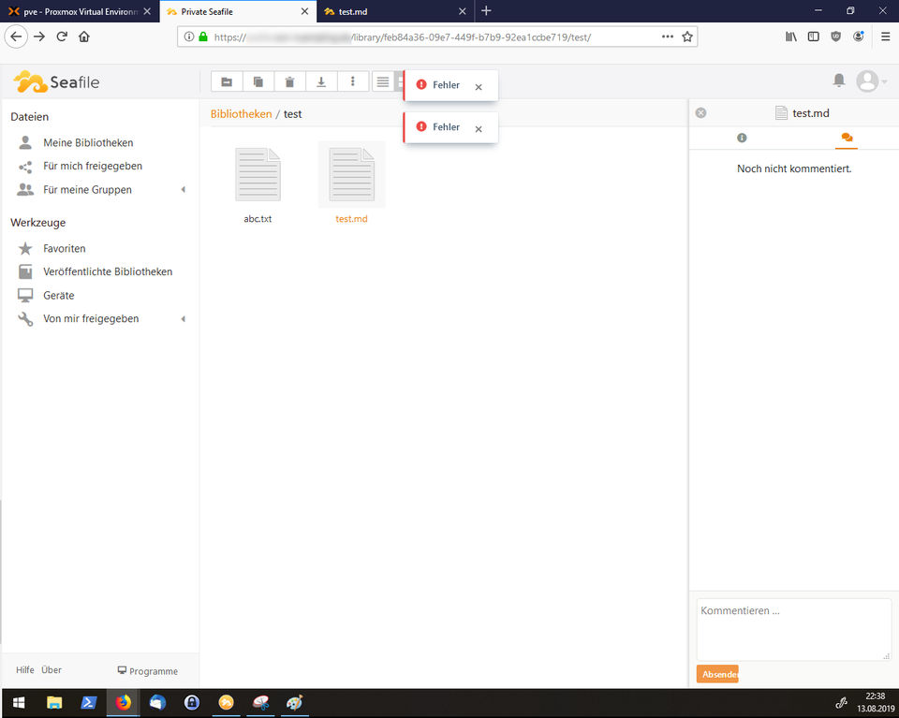The width and height of the screenshot is (899, 718).
Task: Select the abc.txt file thumbnail
Action: pos(258,174)
